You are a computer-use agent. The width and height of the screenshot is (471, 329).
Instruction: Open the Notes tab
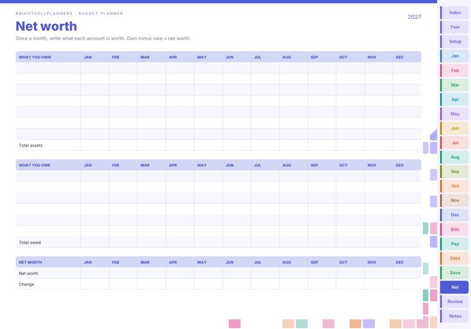click(454, 316)
